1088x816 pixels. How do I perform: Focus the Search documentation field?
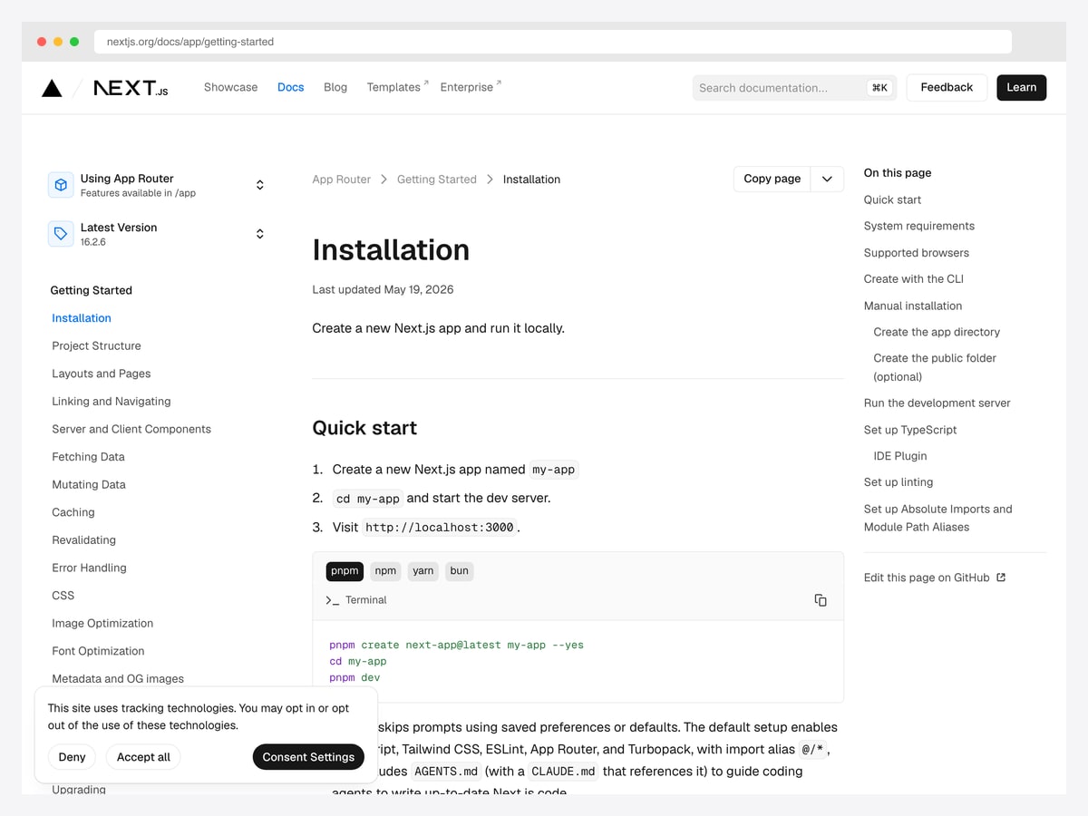coord(794,88)
